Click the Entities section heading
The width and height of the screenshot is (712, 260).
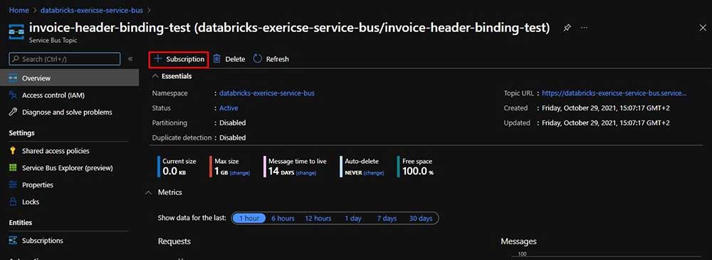coord(21,223)
